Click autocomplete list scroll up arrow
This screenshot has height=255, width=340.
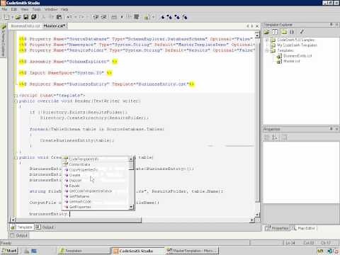[x=131, y=159]
